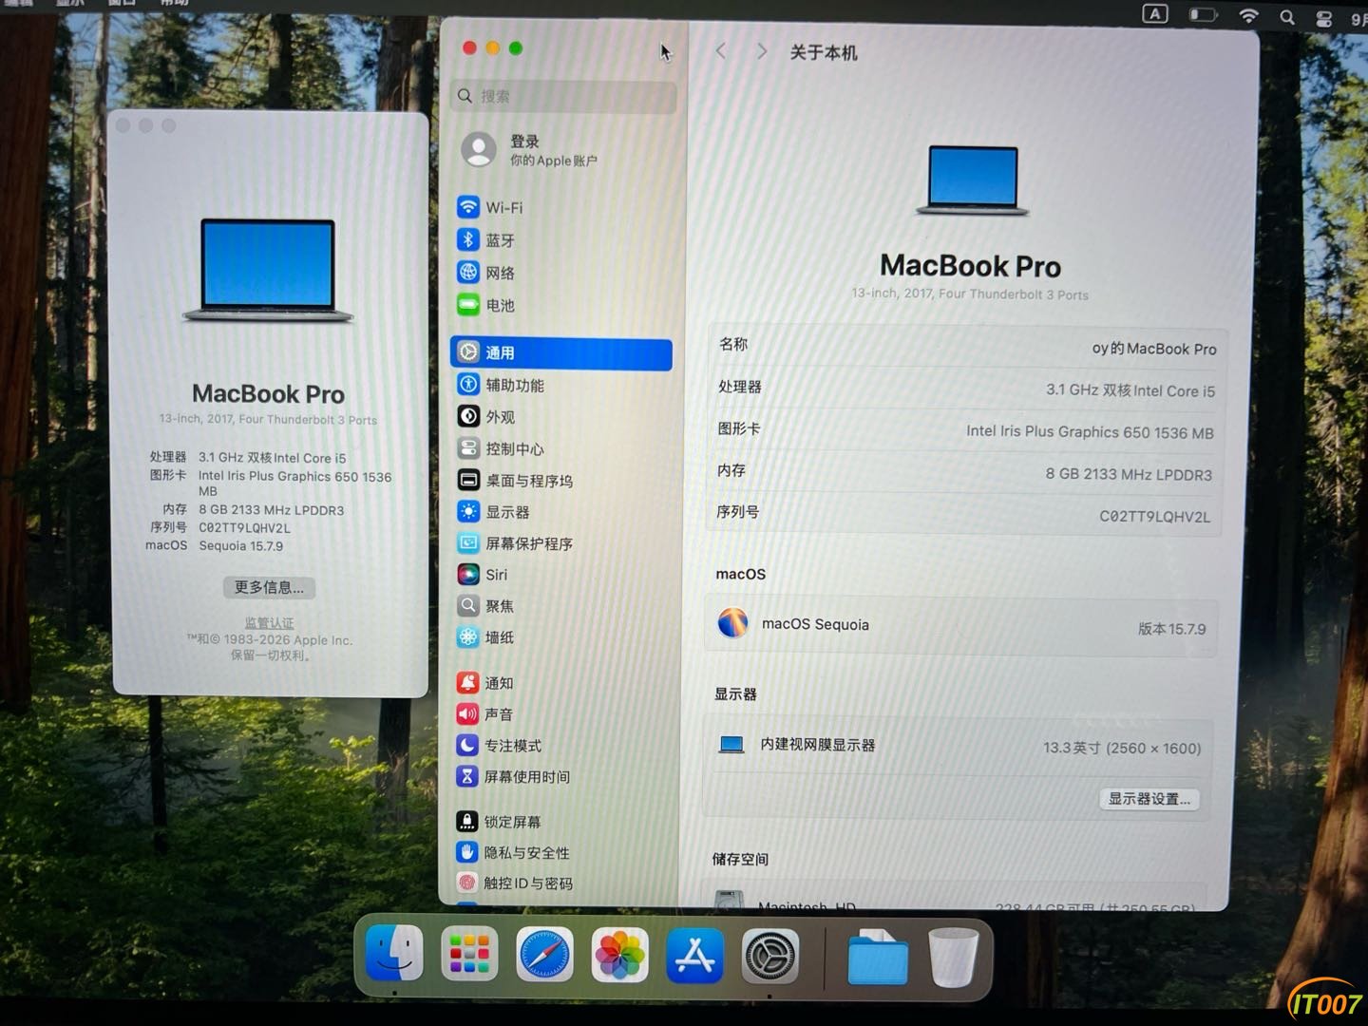Click processor value 3.1 GHz 双核 Intel Core i5

(1130, 390)
